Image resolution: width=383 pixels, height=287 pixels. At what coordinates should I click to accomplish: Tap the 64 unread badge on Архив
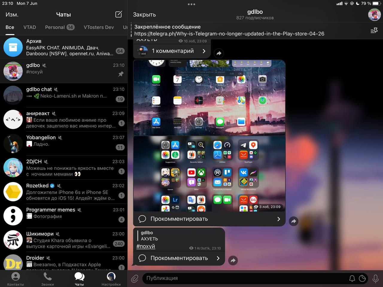point(120,51)
